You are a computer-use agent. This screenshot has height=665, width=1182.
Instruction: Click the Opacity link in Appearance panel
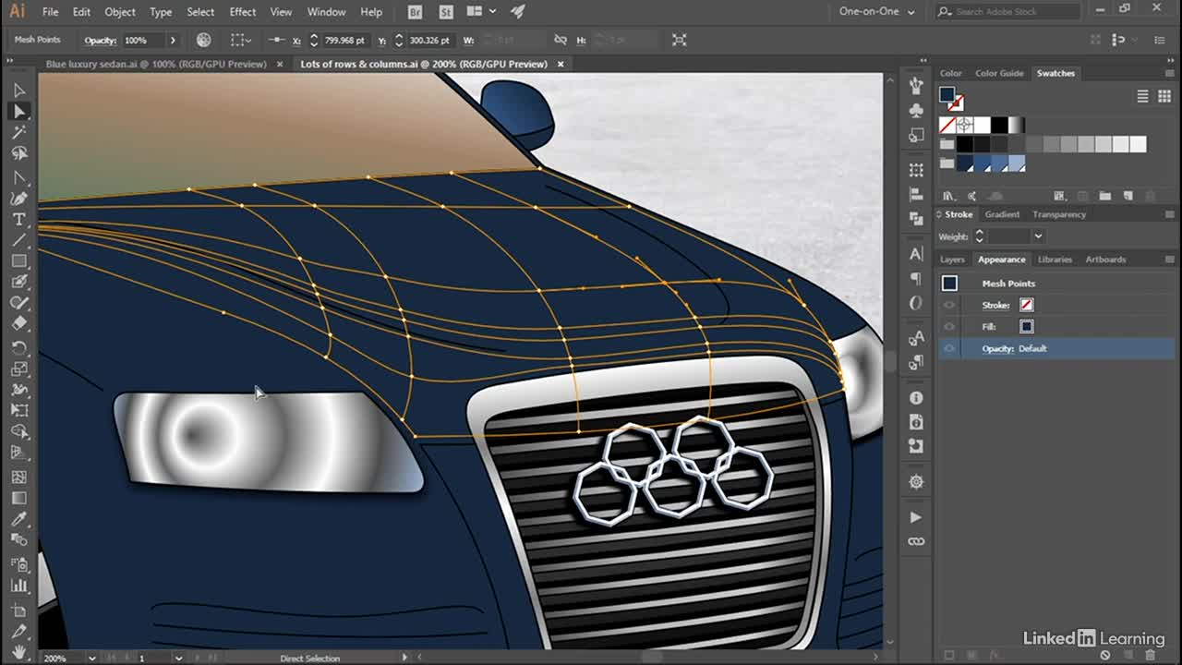point(997,348)
